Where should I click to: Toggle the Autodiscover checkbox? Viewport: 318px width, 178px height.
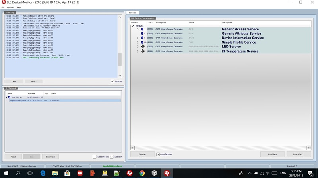tap(158, 154)
